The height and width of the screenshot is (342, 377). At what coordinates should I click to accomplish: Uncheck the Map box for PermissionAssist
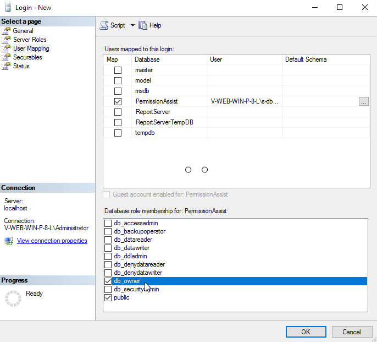[x=118, y=101]
